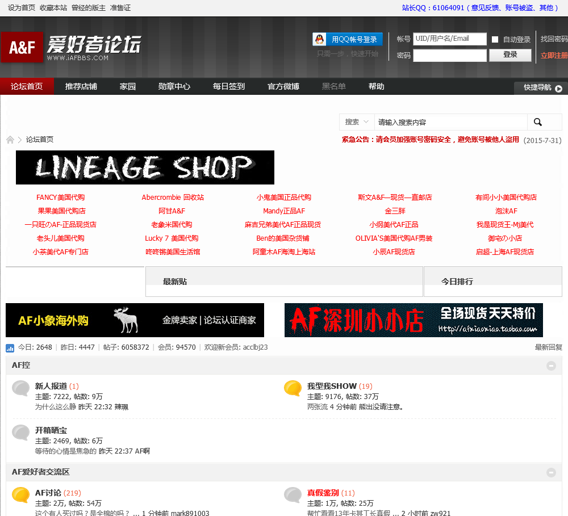Focus the UID/用户名/Email account field
Viewport: 568px width, 516px height.
tap(449, 39)
